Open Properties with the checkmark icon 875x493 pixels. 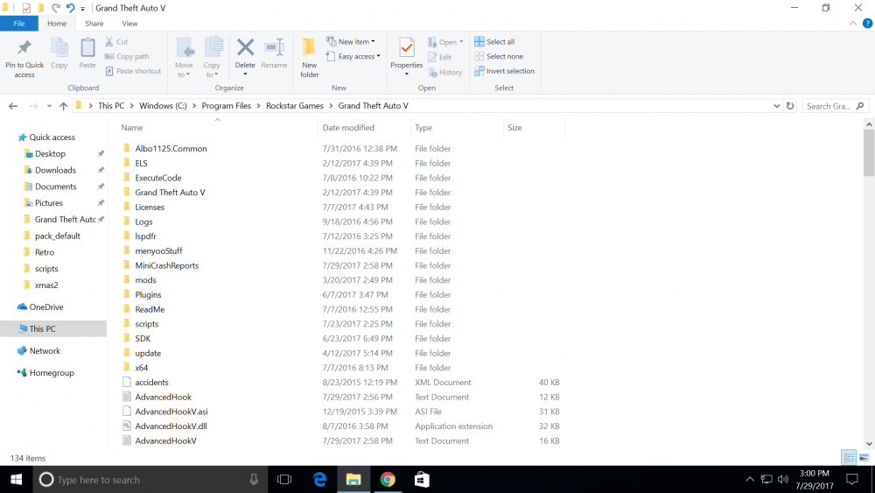(x=406, y=48)
